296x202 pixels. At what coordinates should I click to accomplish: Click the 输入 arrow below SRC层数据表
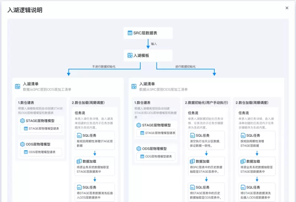point(148,44)
